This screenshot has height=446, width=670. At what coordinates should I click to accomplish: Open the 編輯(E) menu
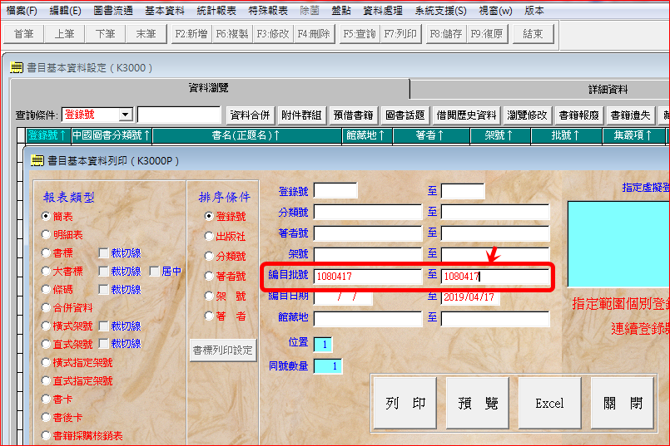coord(66,11)
